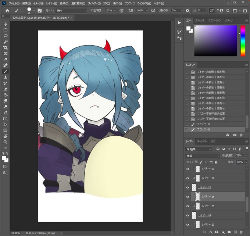Toggle visibility of レイヤー 25
The height and width of the screenshot is (236, 250).
click(187, 206)
